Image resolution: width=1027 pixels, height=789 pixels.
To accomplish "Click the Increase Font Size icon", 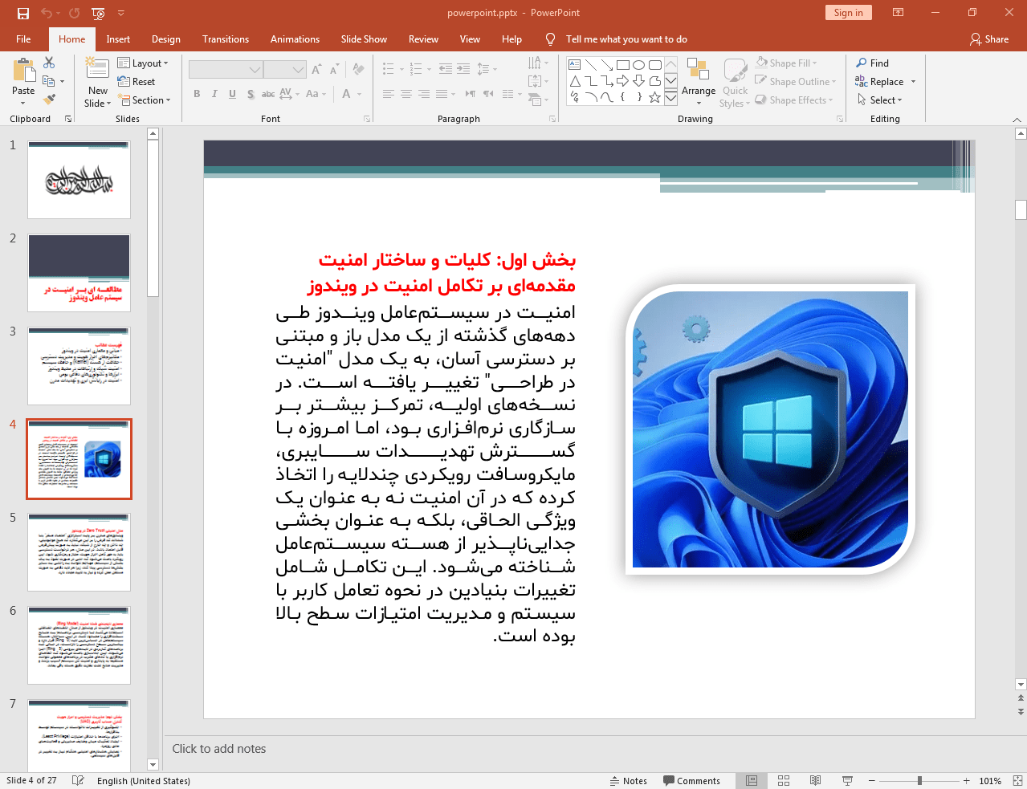I will pos(316,70).
